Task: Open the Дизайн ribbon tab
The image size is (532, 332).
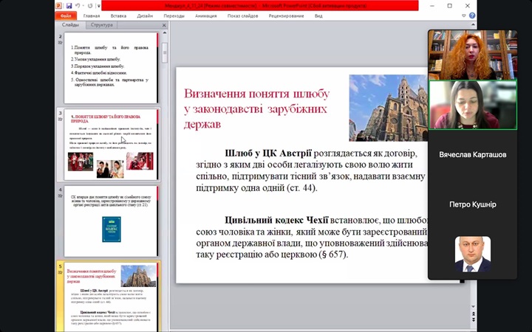Action: 145,15
